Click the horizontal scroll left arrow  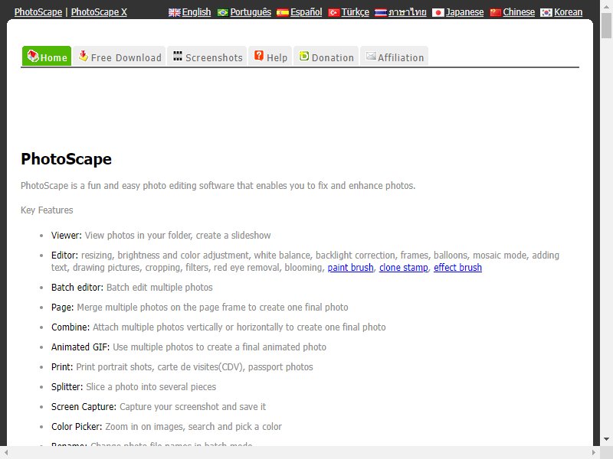point(6,453)
